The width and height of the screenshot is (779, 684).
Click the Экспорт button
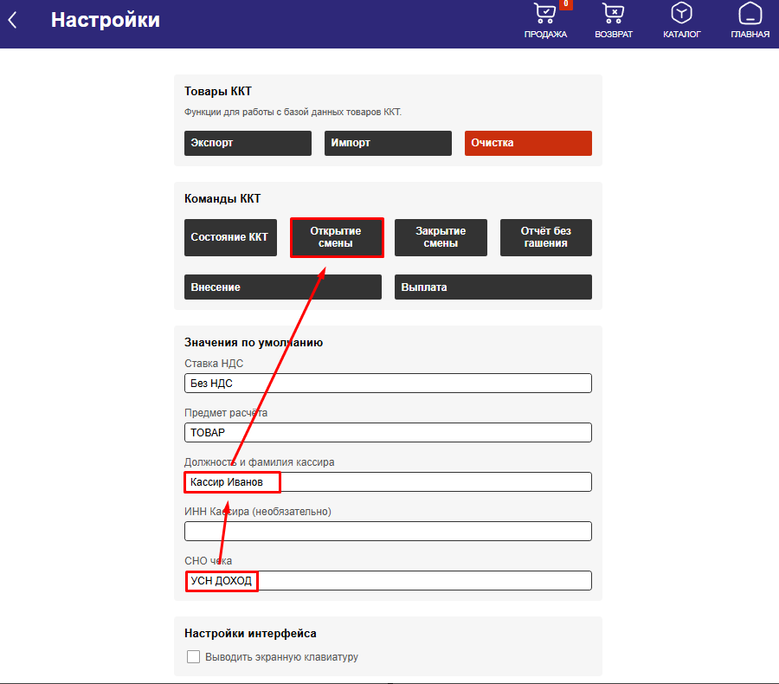pos(248,143)
